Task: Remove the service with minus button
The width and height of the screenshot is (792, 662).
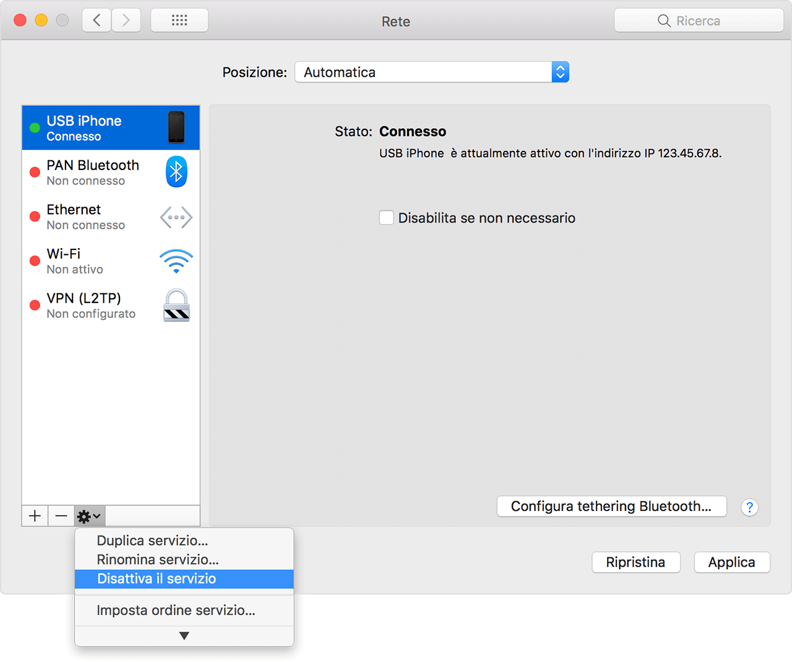Action: [x=61, y=516]
